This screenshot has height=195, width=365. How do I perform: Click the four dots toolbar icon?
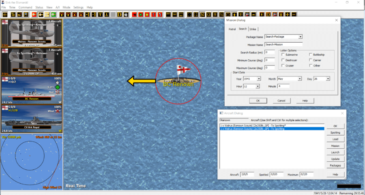189,15
